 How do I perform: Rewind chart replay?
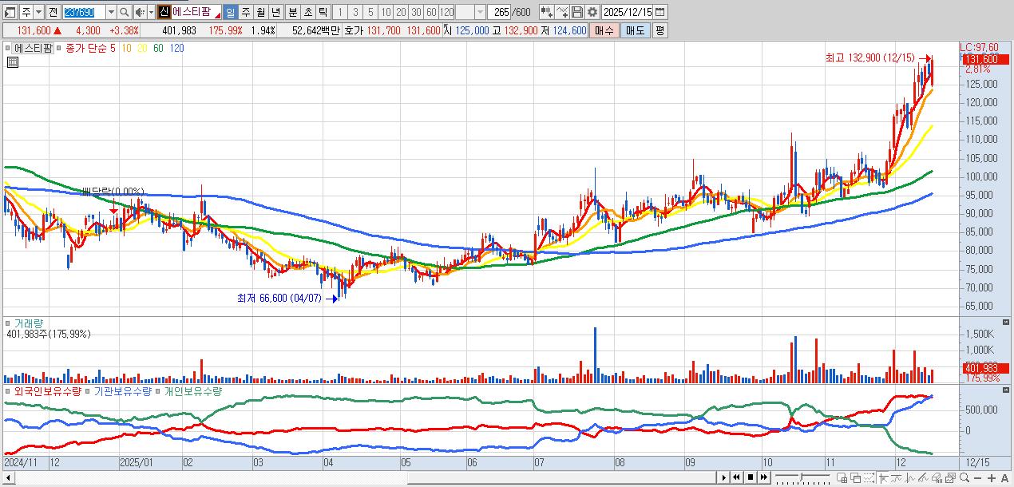coord(737,477)
